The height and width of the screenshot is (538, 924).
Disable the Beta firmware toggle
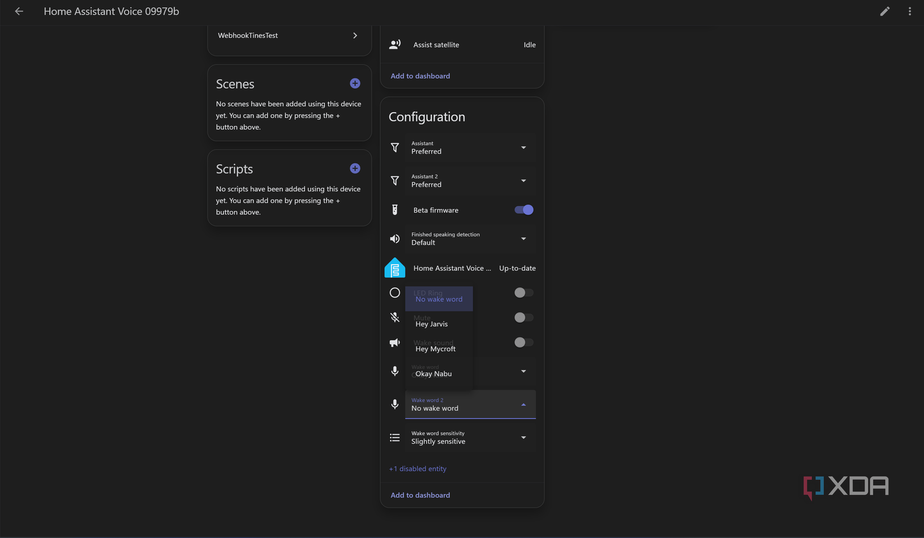[524, 210]
